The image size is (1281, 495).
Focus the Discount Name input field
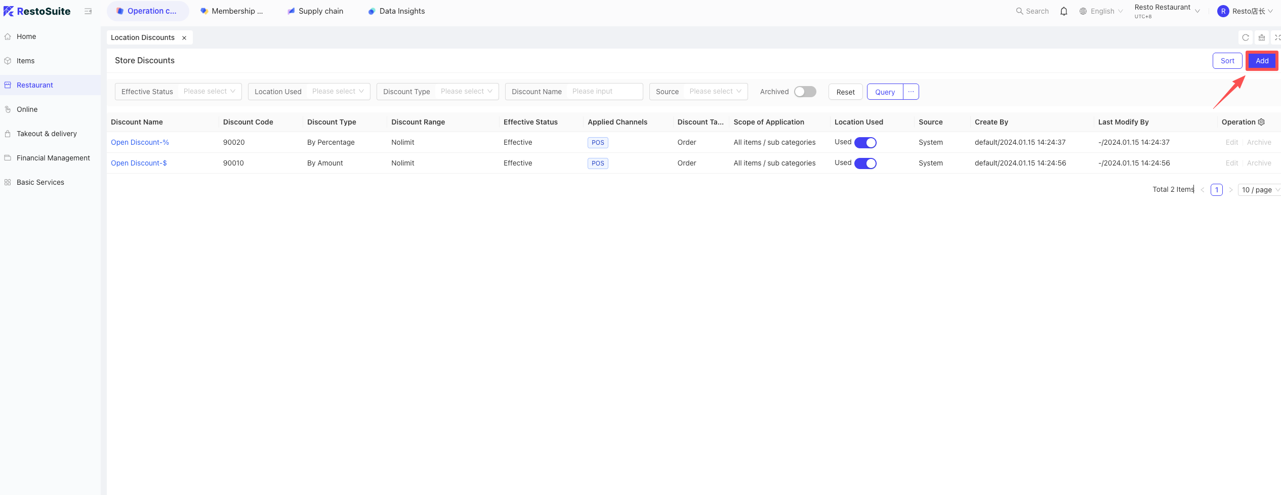point(604,92)
